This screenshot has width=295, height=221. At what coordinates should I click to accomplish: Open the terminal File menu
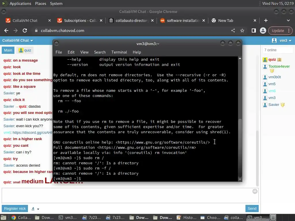pyautogui.click(x=59, y=52)
